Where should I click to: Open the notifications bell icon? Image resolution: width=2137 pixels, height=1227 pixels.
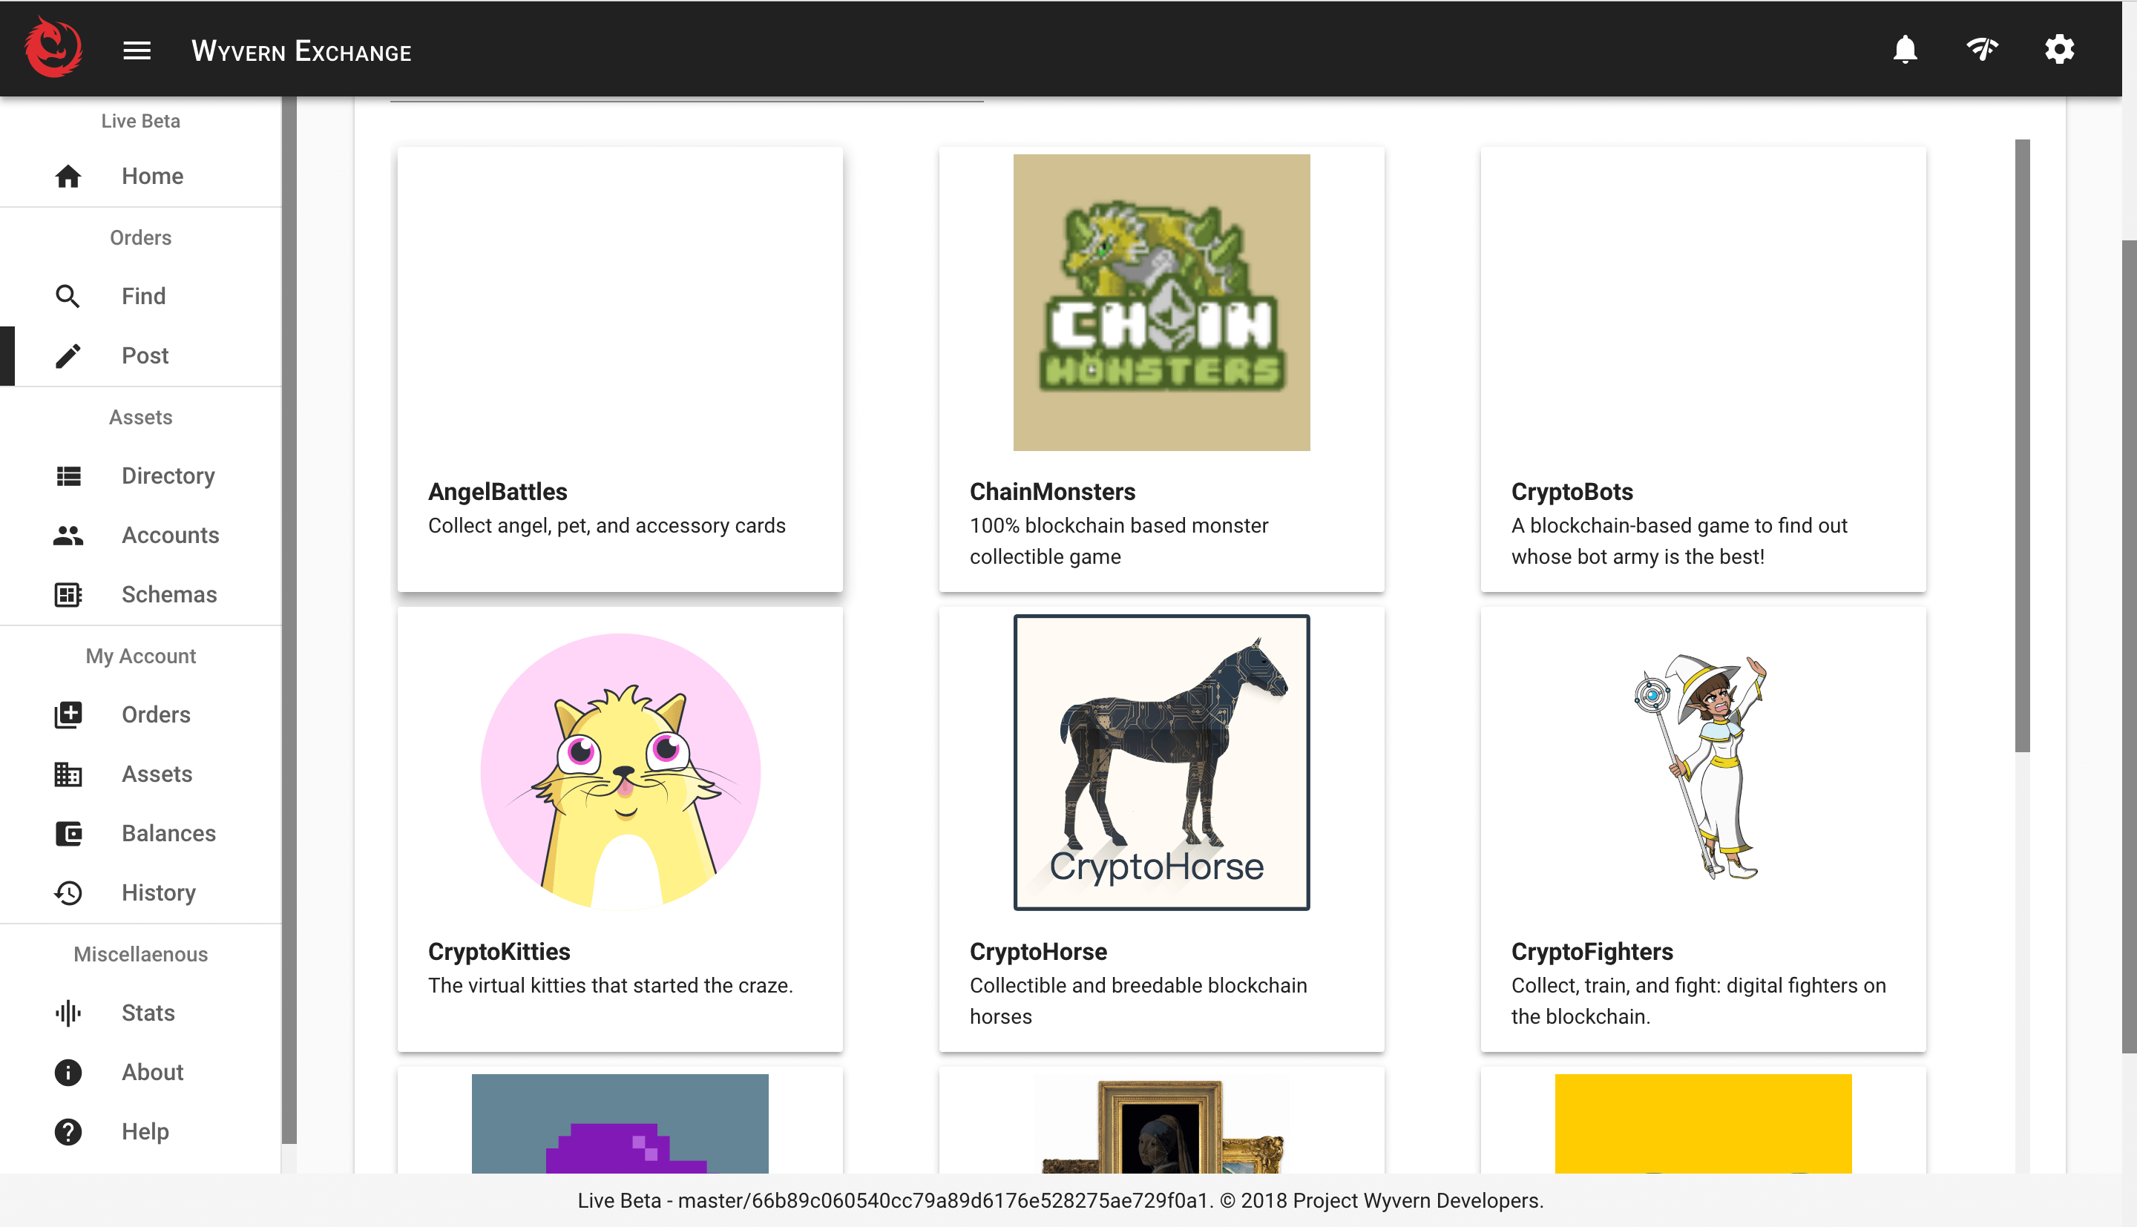(x=1905, y=49)
